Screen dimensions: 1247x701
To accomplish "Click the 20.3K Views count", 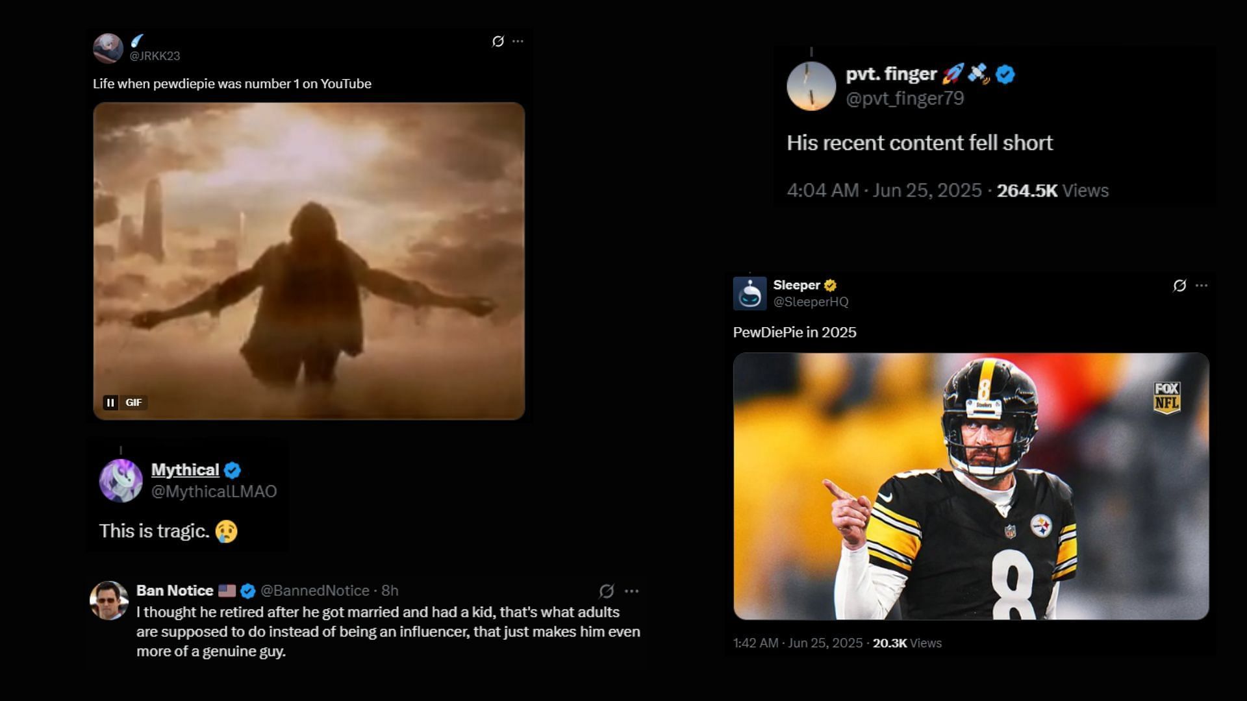I will [x=907, y=643].
